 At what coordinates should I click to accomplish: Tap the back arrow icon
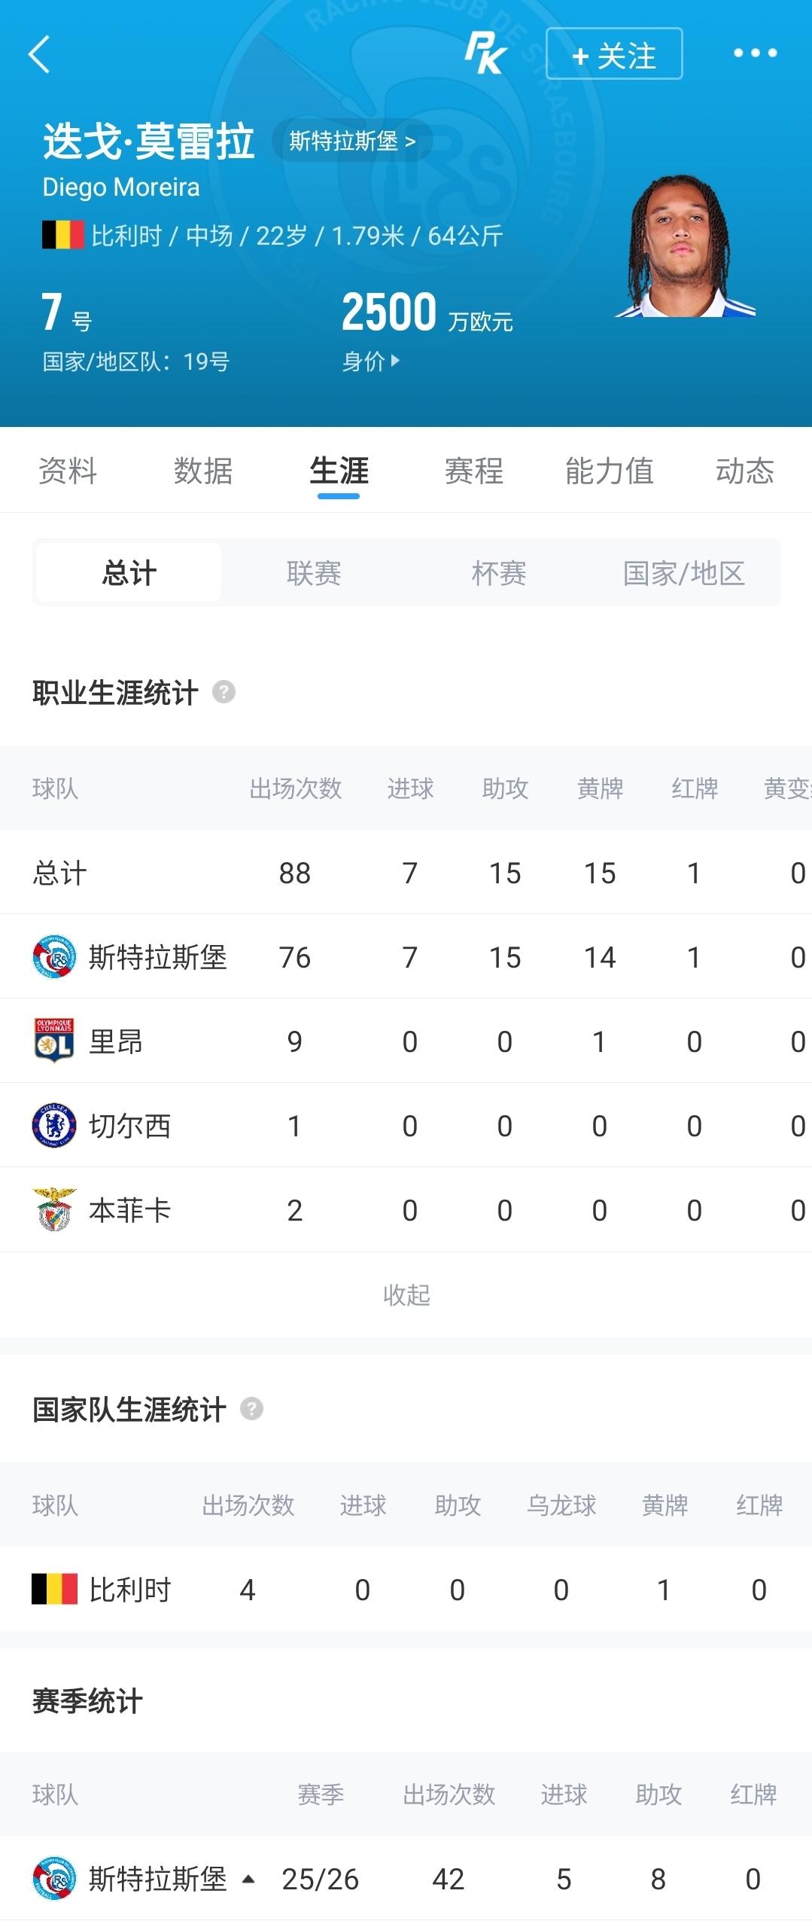(x=39, y=54)
